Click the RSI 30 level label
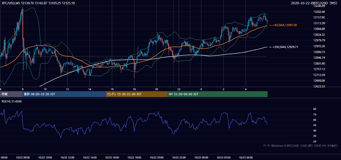341x160 pixels. pyautogui.click(x=315, y=136)
